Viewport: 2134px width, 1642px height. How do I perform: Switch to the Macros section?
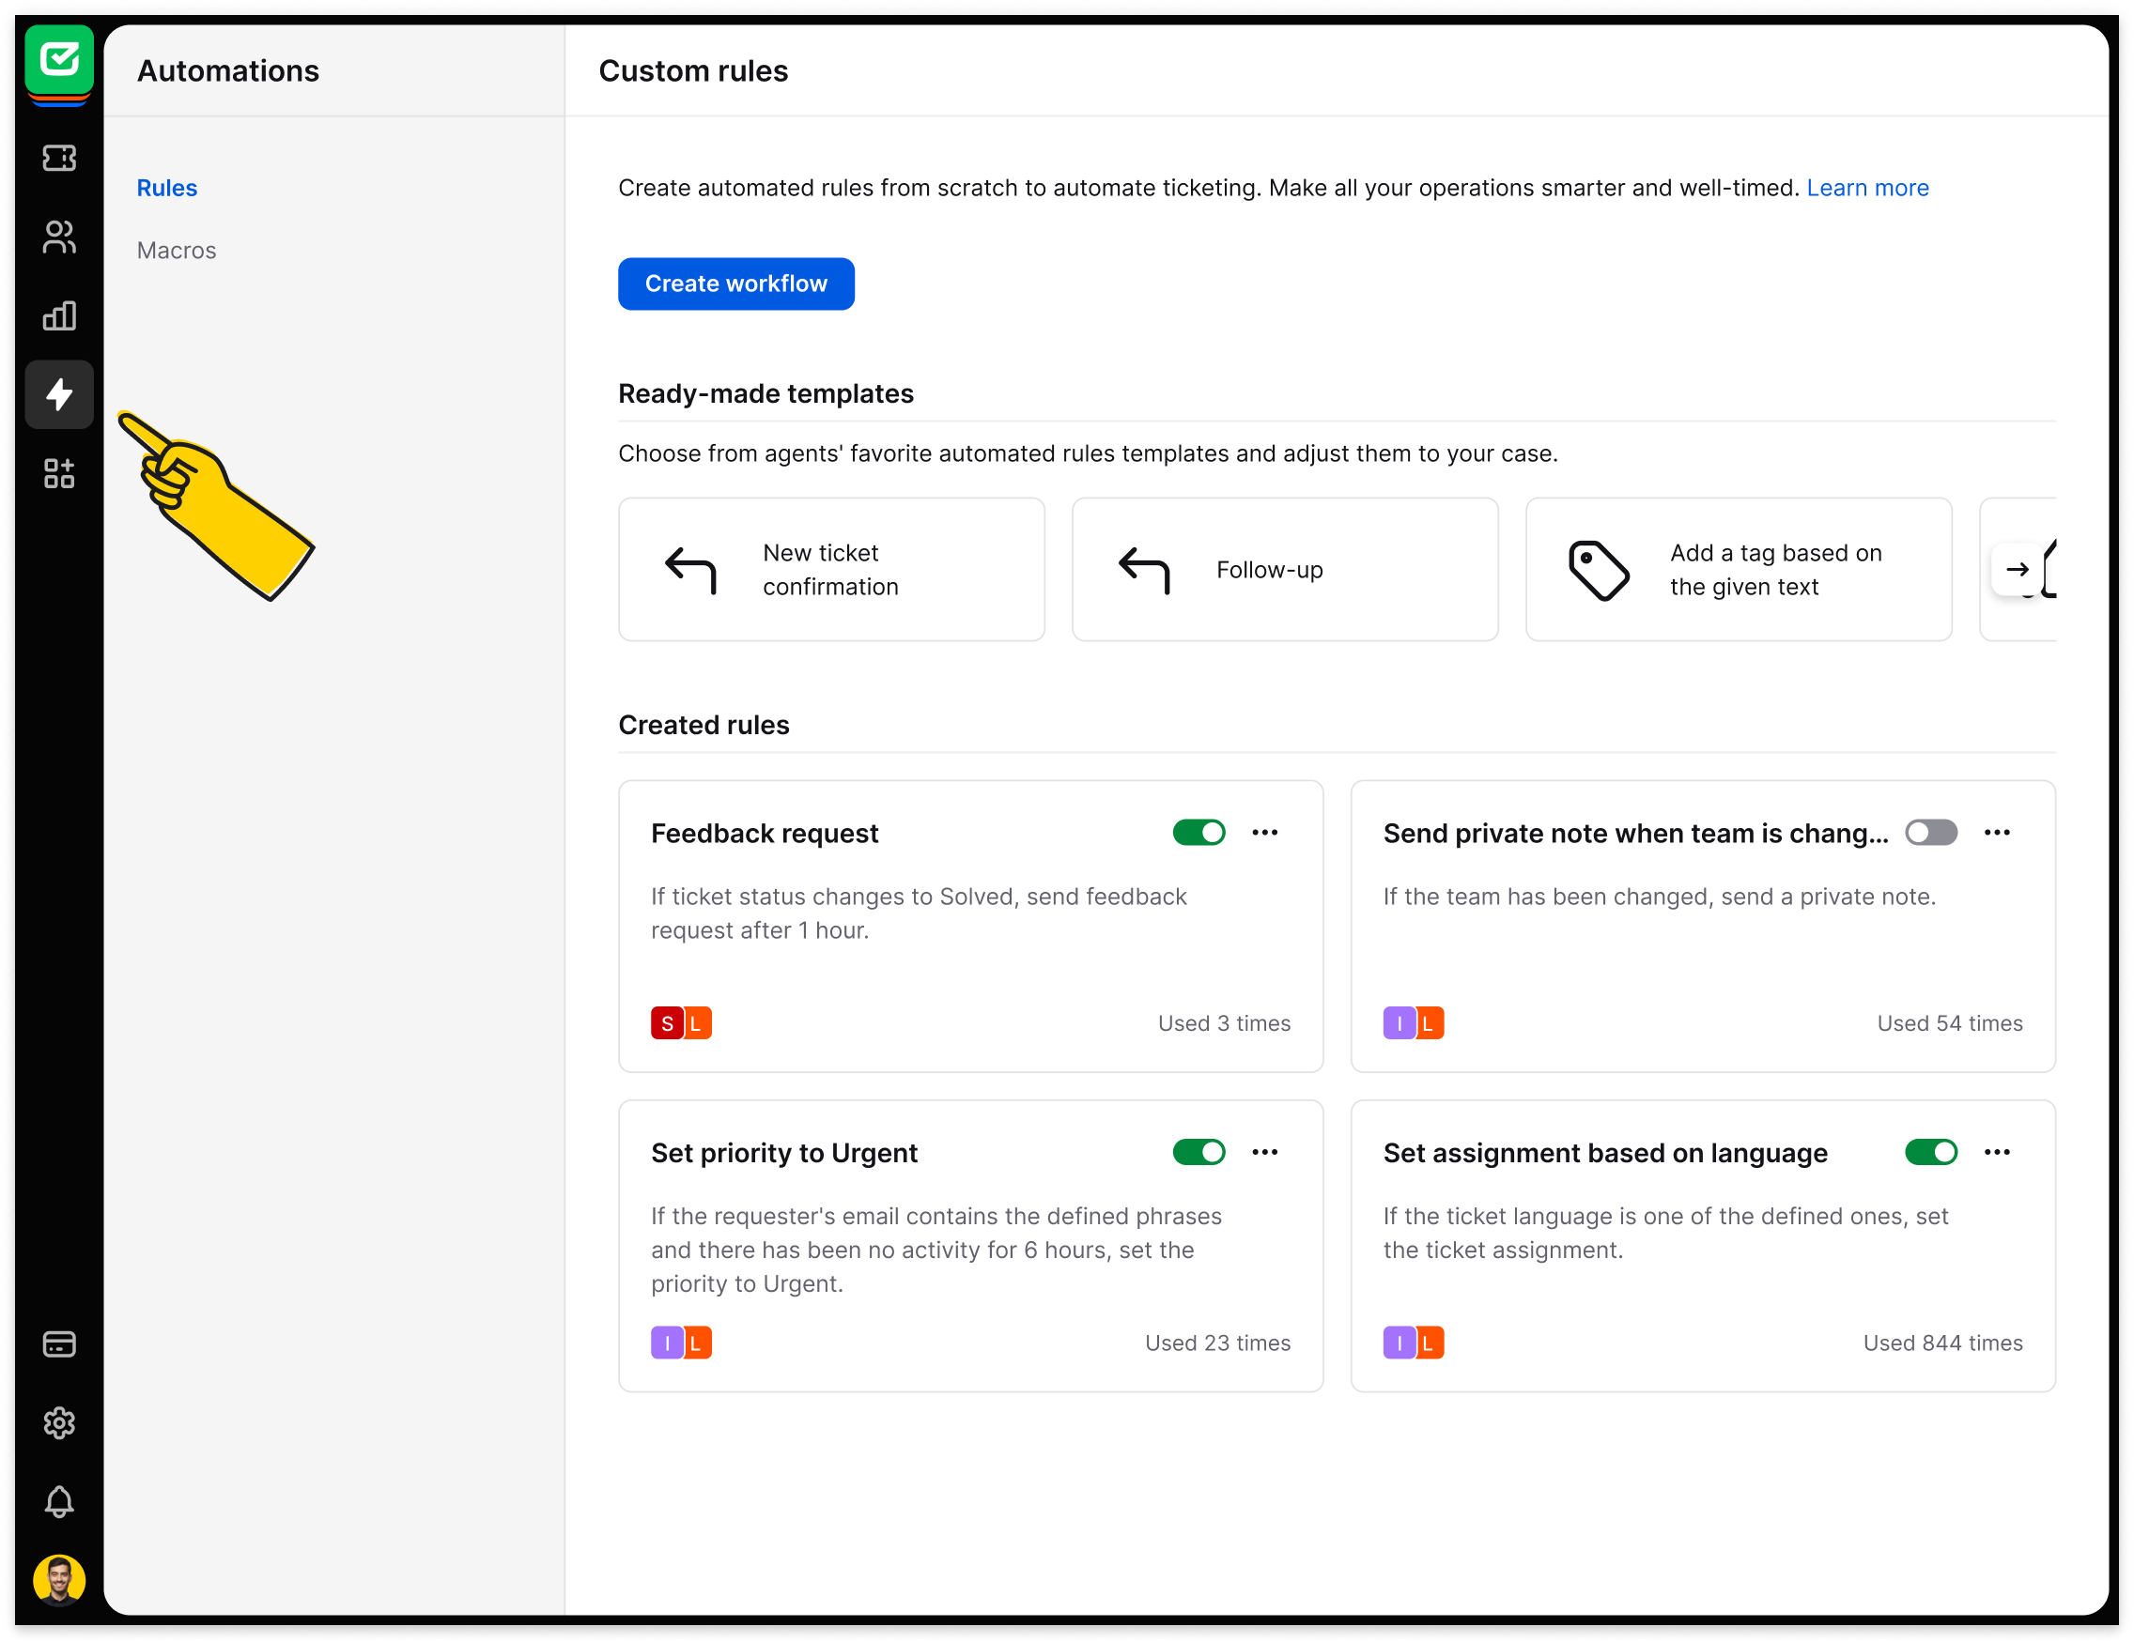click(x=176, y=250)
